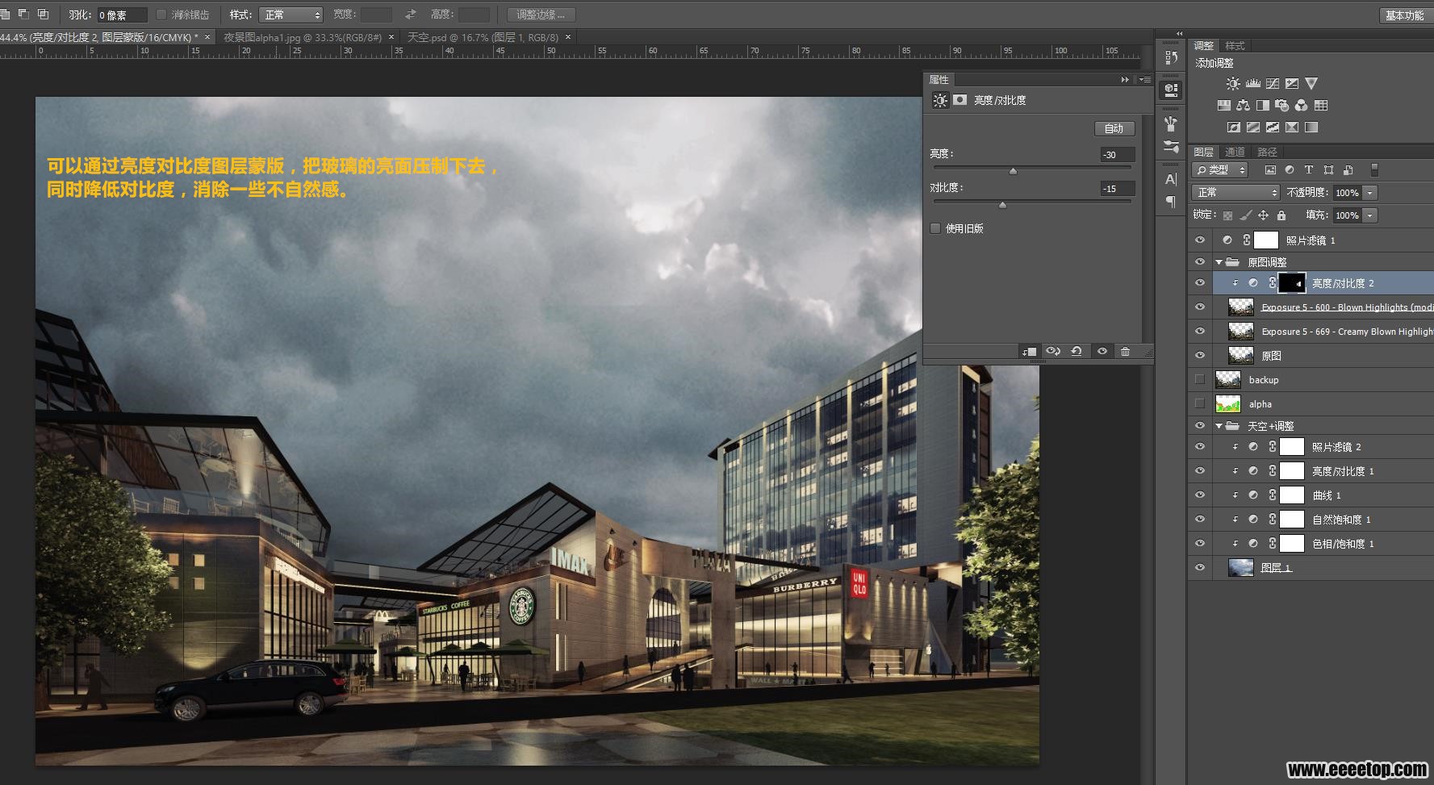Screen dimensions: 1434x785
Task: Reset adjustment to defaults in Properties panel
Action: [1077, 351]
